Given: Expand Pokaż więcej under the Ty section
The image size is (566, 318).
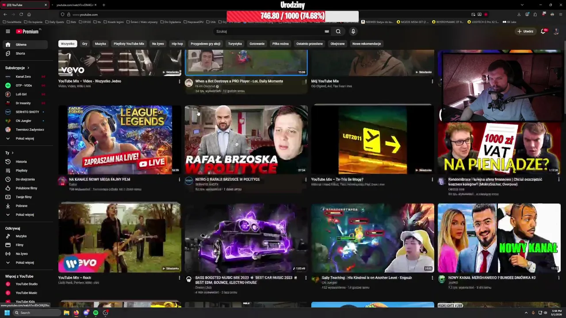Looking at the screenshot, I should point(26,215).
